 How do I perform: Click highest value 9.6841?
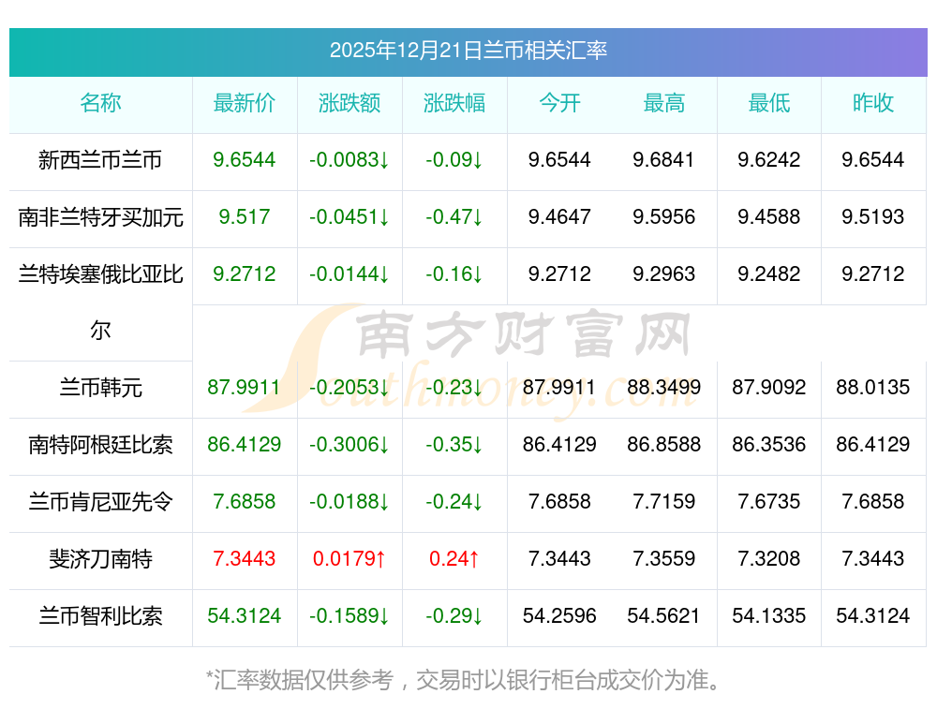click(x=664, y=160)
